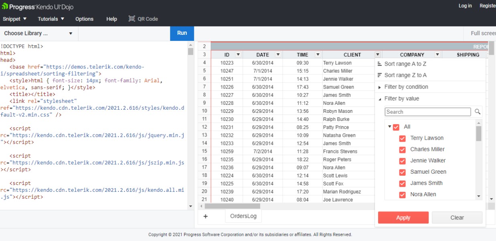Open the Snippet menu
The height and width of the screenshot is (241, 496).
pyautogui.click(x=15, y=19)
